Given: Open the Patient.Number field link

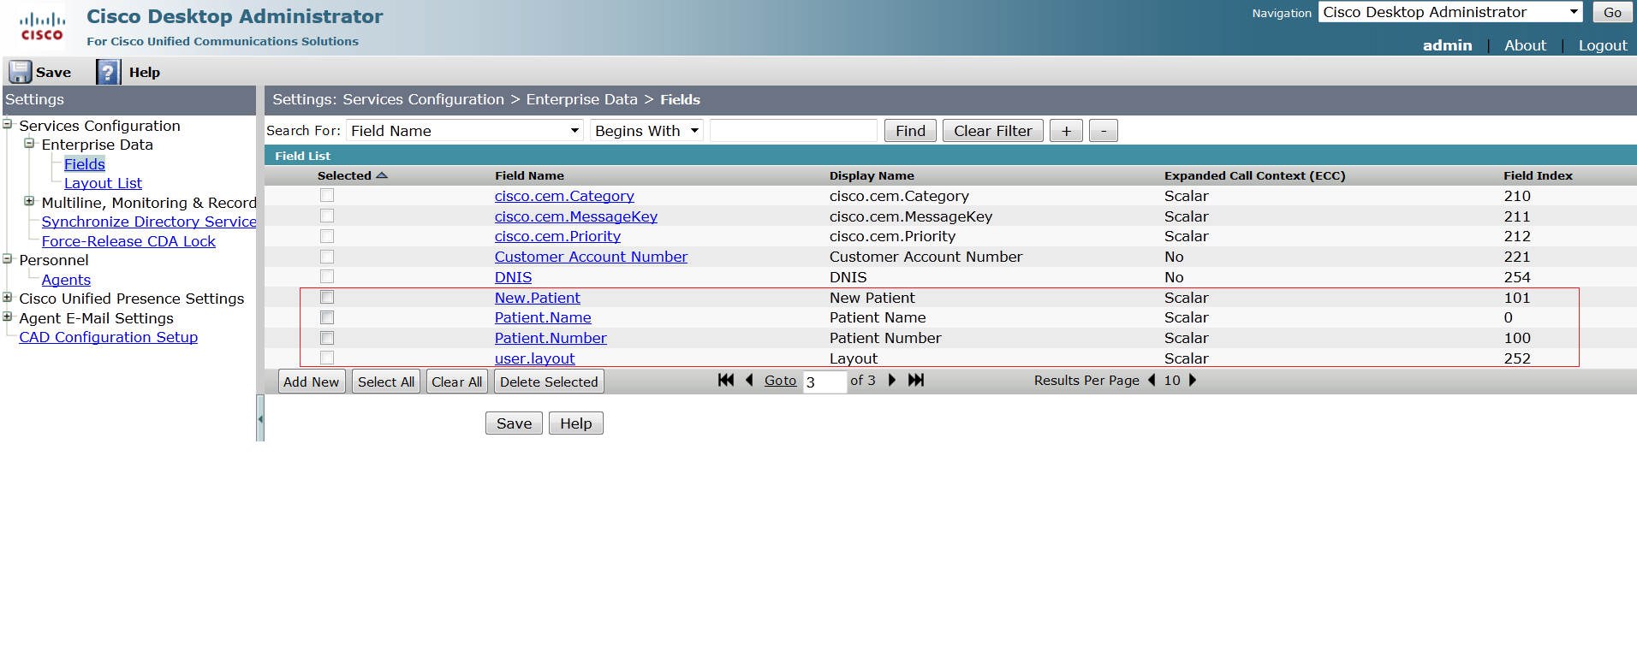Looking at the screenshot, I should (551, 338).
